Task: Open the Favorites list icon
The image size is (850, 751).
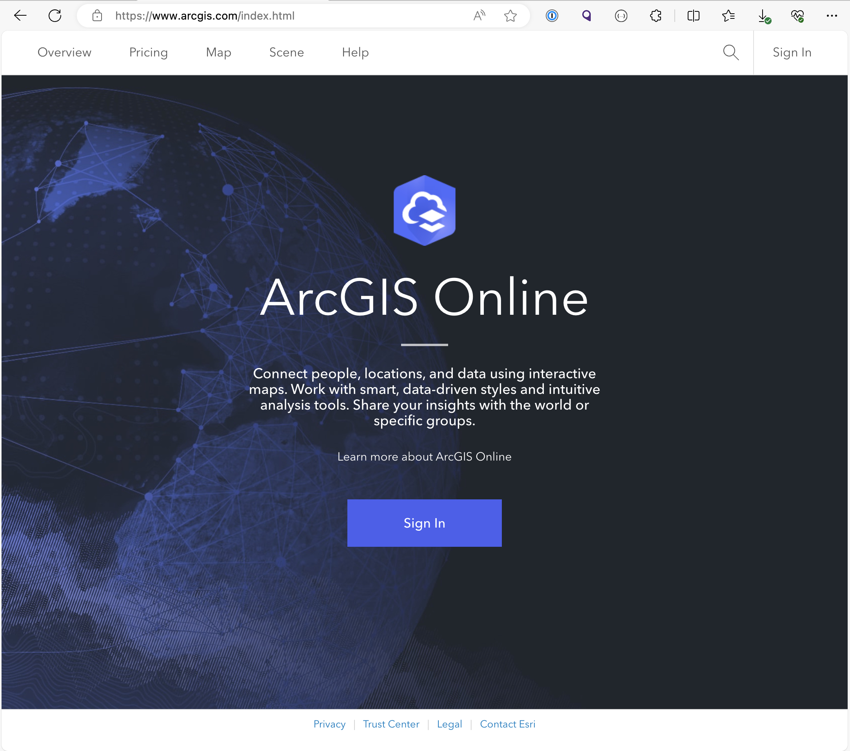Action: [728, 16]
